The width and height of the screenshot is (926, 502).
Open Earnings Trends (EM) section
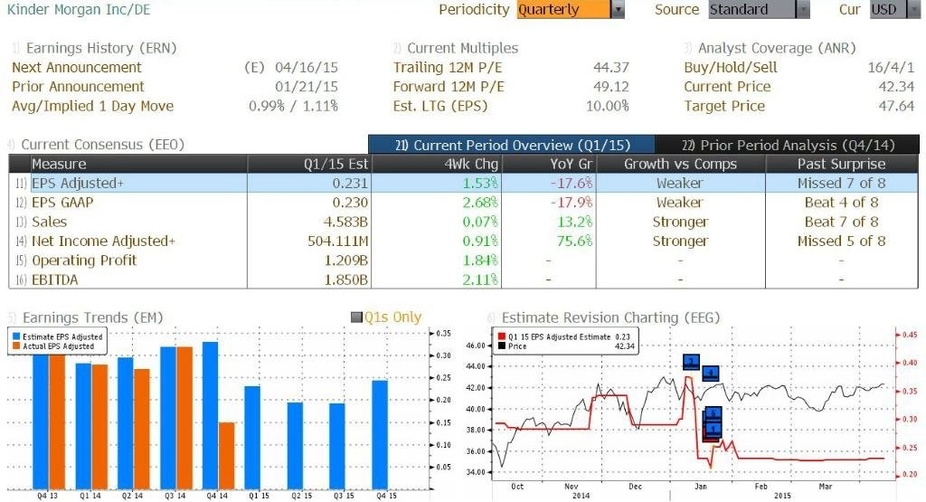click(93, 317)
